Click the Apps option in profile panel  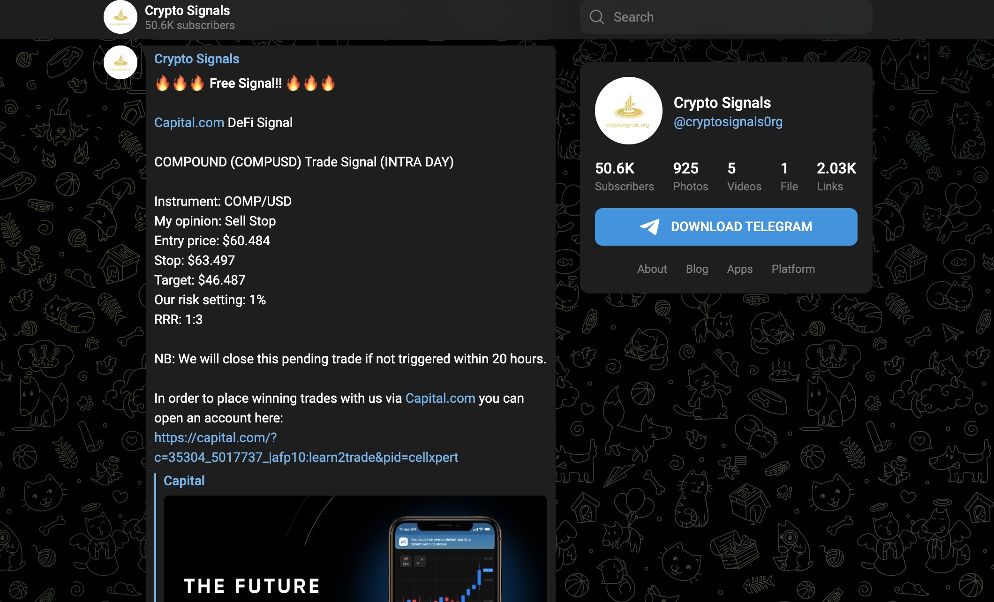pyautogui.click(x=740, y=269)
